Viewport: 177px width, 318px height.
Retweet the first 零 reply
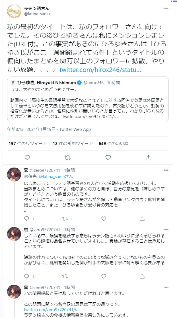pos(65,219)
